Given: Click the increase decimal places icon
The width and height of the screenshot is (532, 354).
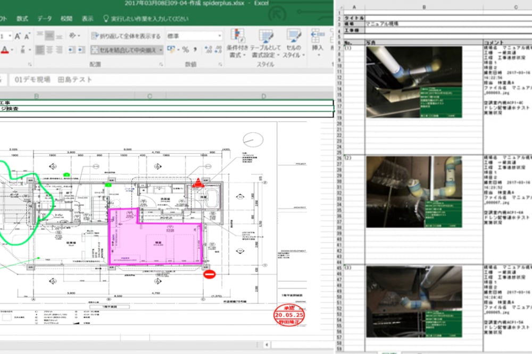Looking at the screenshot, I should 207,49.
